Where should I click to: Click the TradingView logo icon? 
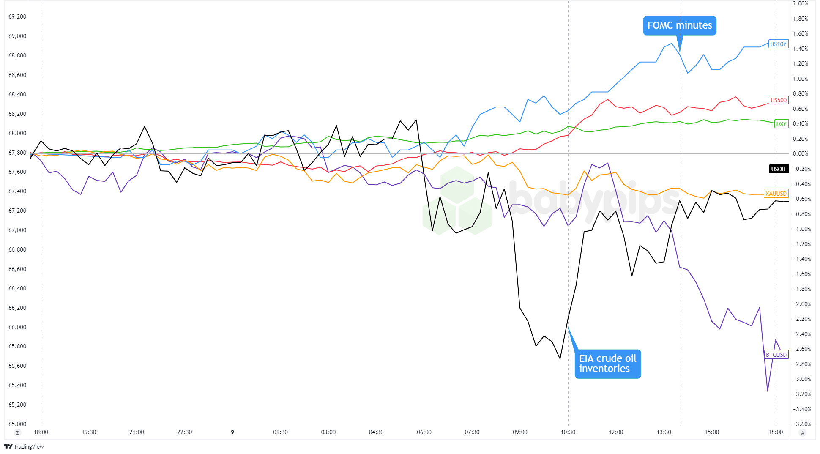point(8,446)
